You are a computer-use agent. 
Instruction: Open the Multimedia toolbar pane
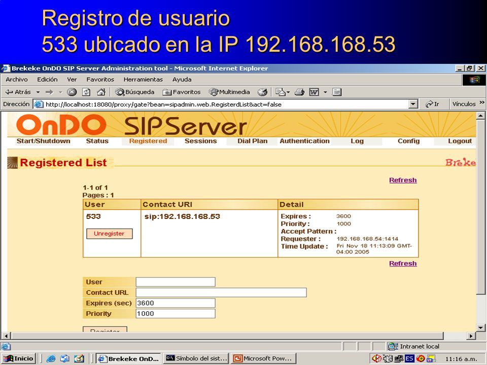[x=229, y=92]
